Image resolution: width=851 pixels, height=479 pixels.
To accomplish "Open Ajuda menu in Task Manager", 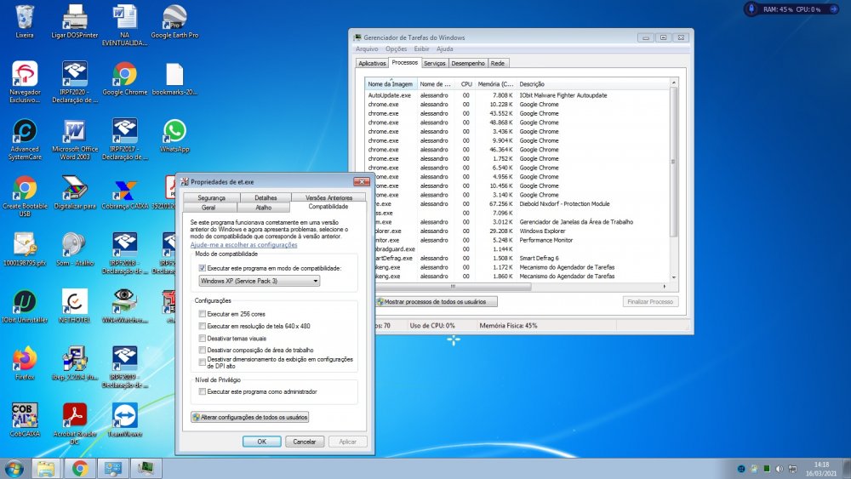I will tap(444, 48).
